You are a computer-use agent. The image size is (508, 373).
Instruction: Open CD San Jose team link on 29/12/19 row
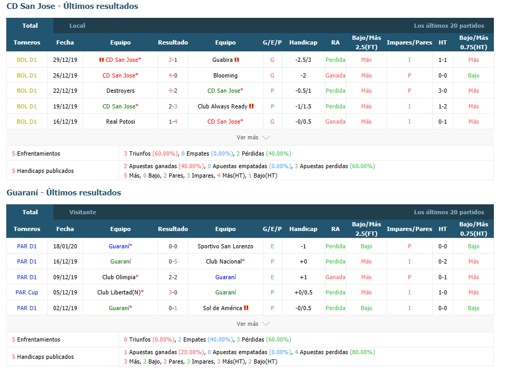(123, 60)
